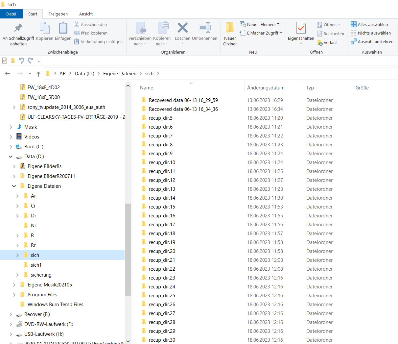Select the recup_dir.30 folder
The image size is (398, 344).
click(158, 340)
